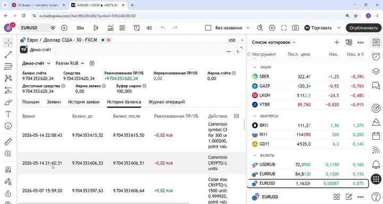This screenshot has width=383, height=204.
Task: Open the Список котировок dropdown
Action: (273, 42)
